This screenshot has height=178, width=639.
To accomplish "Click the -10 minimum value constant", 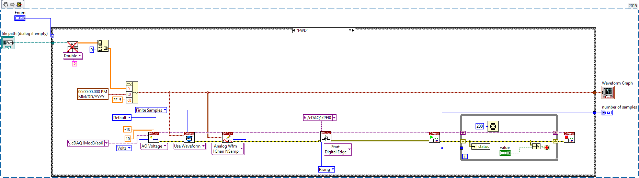I will tap(127, 129).
